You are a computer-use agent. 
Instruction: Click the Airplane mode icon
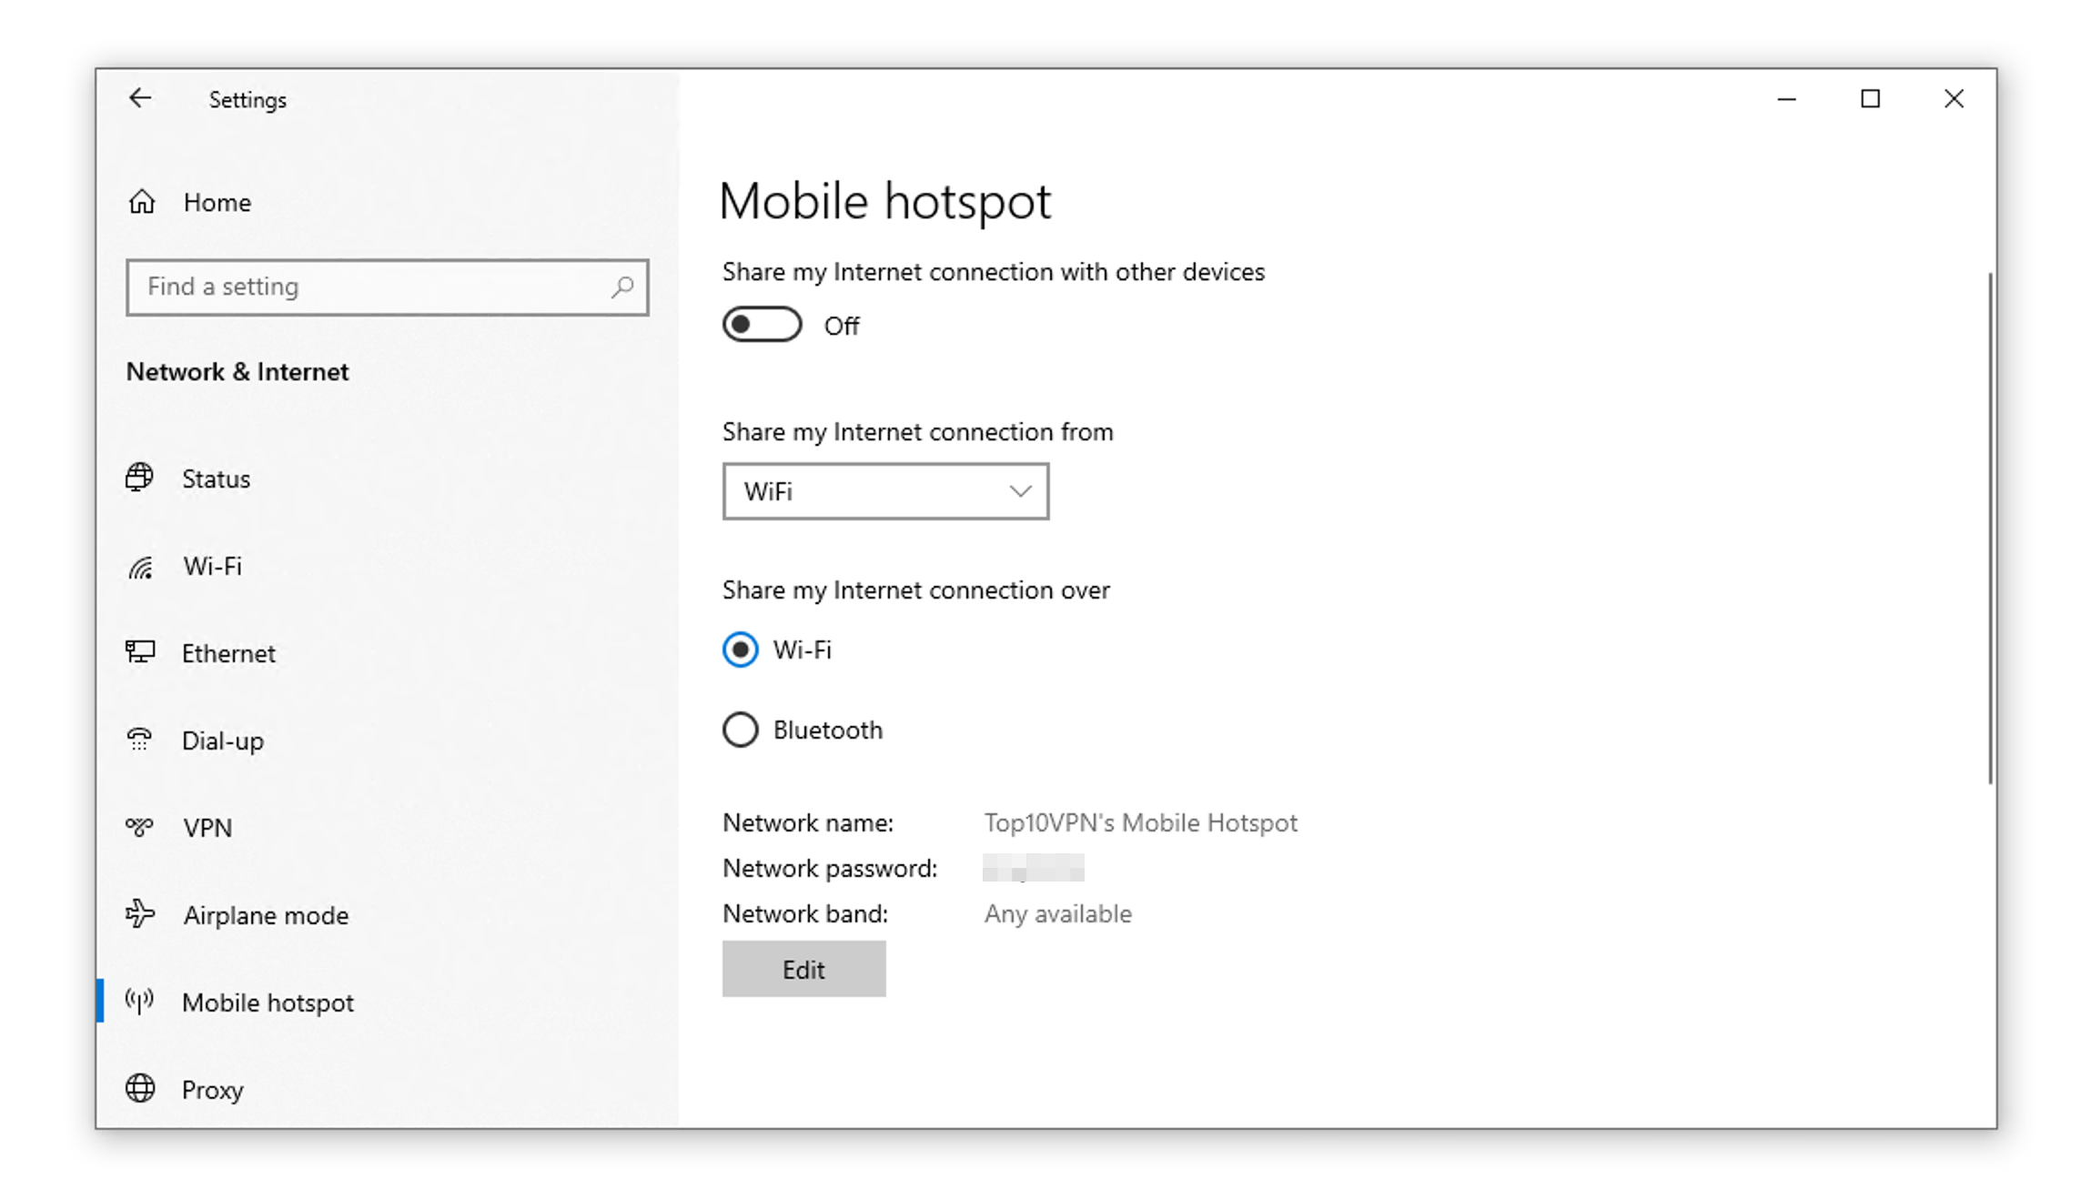(x=139, y=914)
